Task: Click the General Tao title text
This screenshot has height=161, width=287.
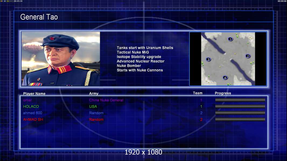Action: (x=39, y=17)
